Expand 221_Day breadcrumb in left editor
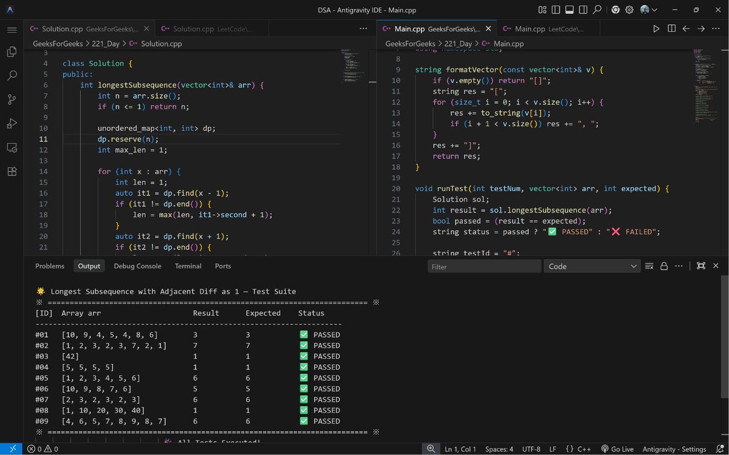Screen dimensions: 729x455 pos(106,44)
